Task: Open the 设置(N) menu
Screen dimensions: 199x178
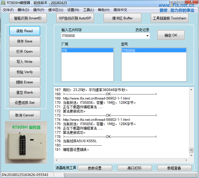Action: coord(73,10)
